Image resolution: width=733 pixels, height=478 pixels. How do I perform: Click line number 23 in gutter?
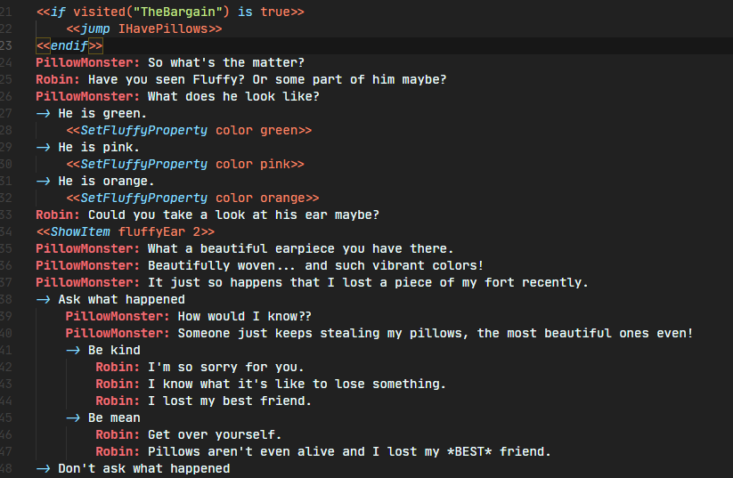click(5, 45)
